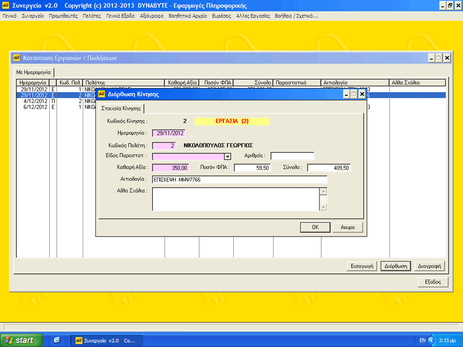Click the Άλλα Σχόλια scrollbar up arrow

(x=324, y=191)
